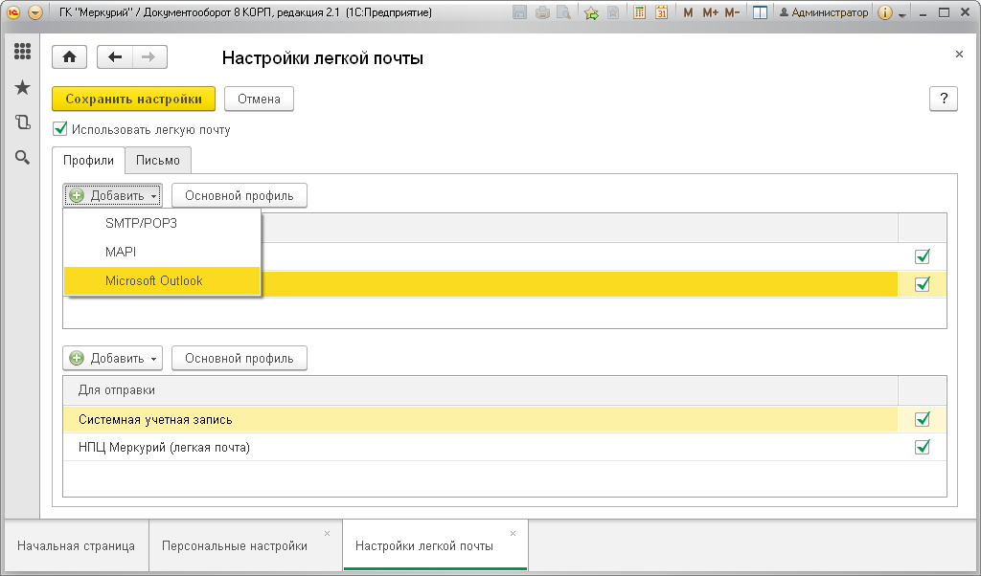Select НПЦ Меркурий (легкая почта) row

pyautogui.click(x=481, y=447)
